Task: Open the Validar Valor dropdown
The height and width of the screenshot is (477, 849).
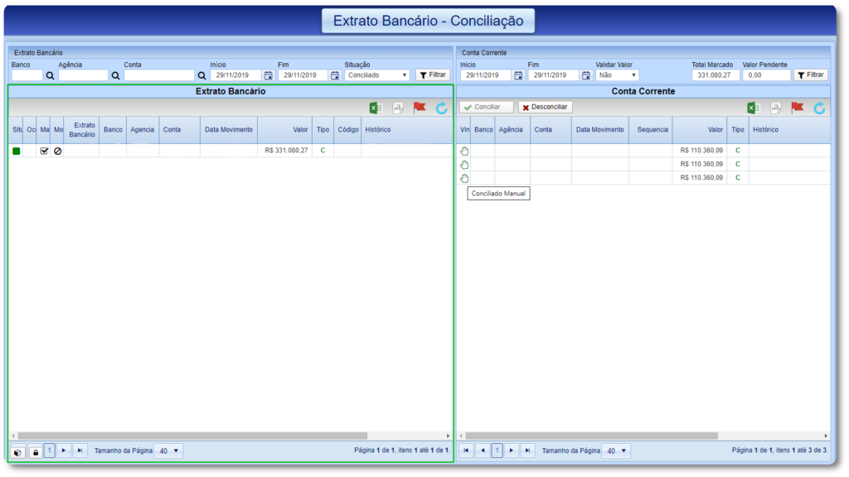Action: [617, 75]
